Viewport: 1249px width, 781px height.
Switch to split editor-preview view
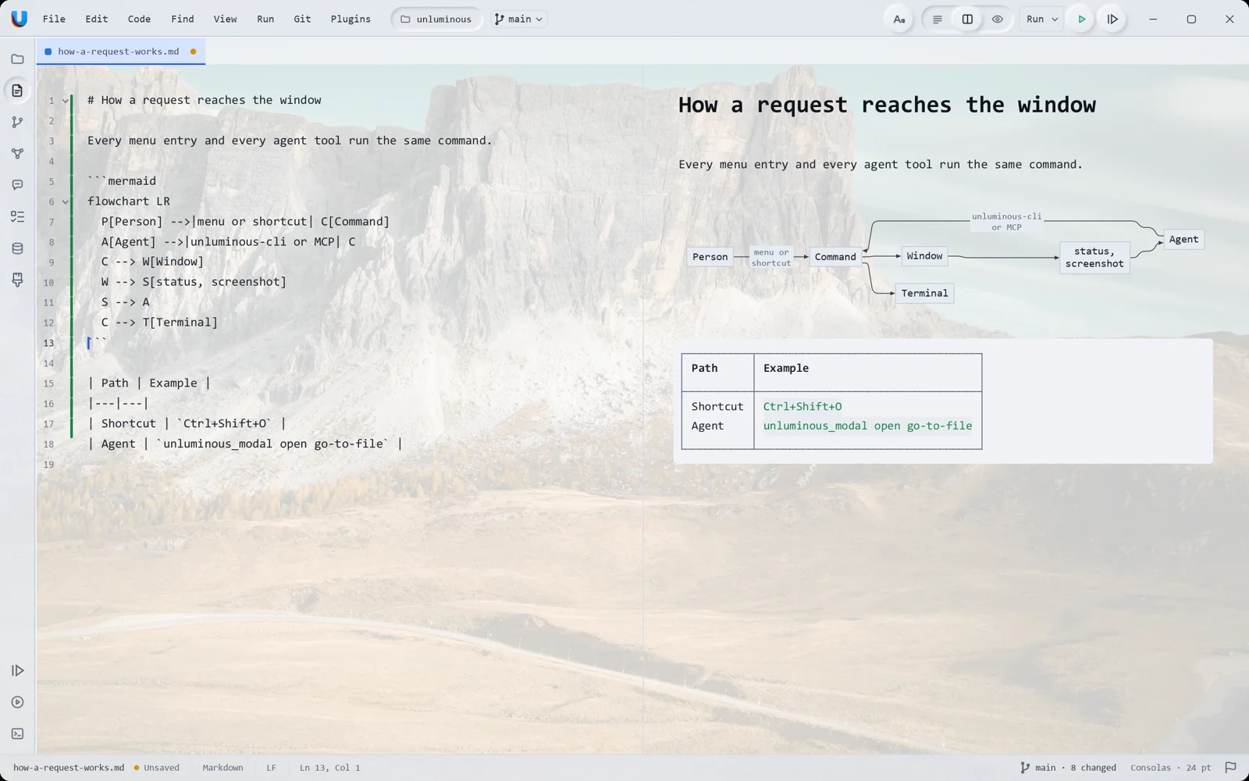[967, 20]
